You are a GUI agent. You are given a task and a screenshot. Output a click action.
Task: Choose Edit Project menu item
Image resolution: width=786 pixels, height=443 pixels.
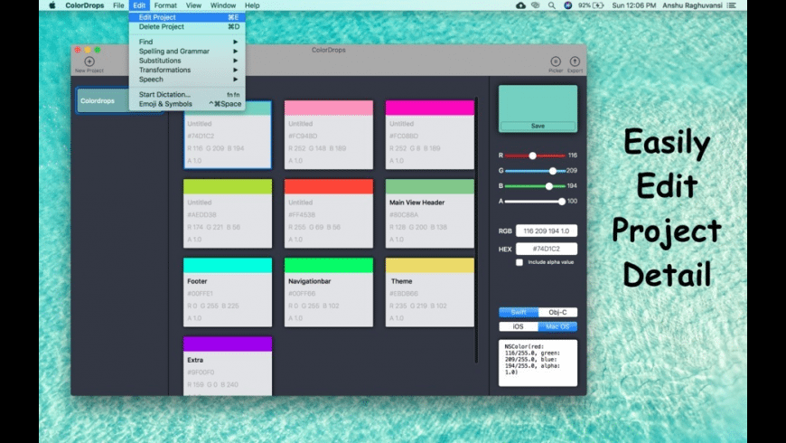pos(187,17)
